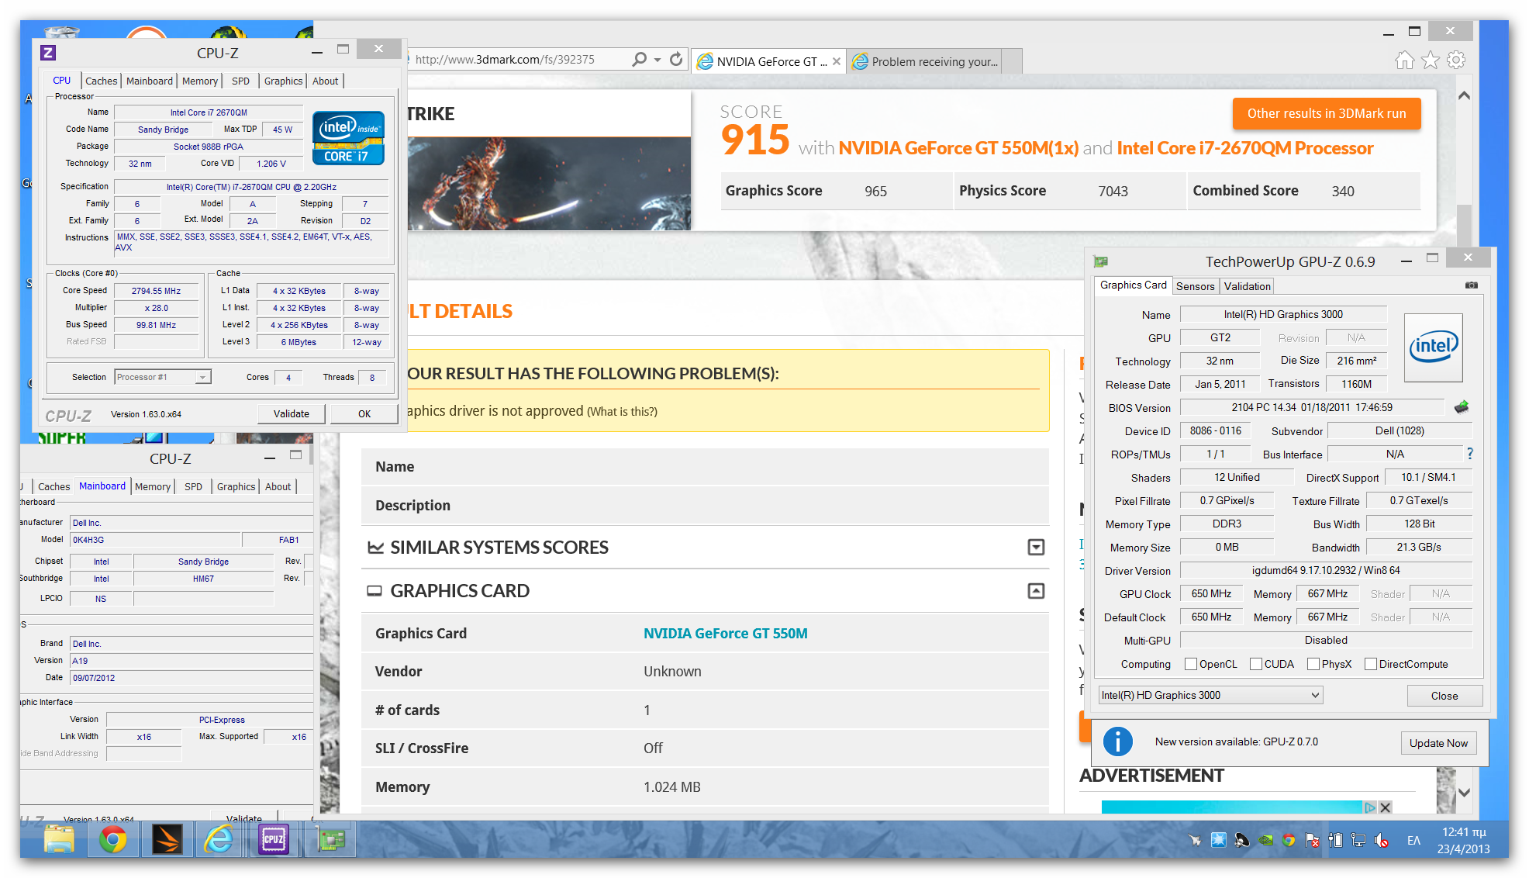
Task: Click the GPU-Z title bar app icon
Action: coord(1100,261)
